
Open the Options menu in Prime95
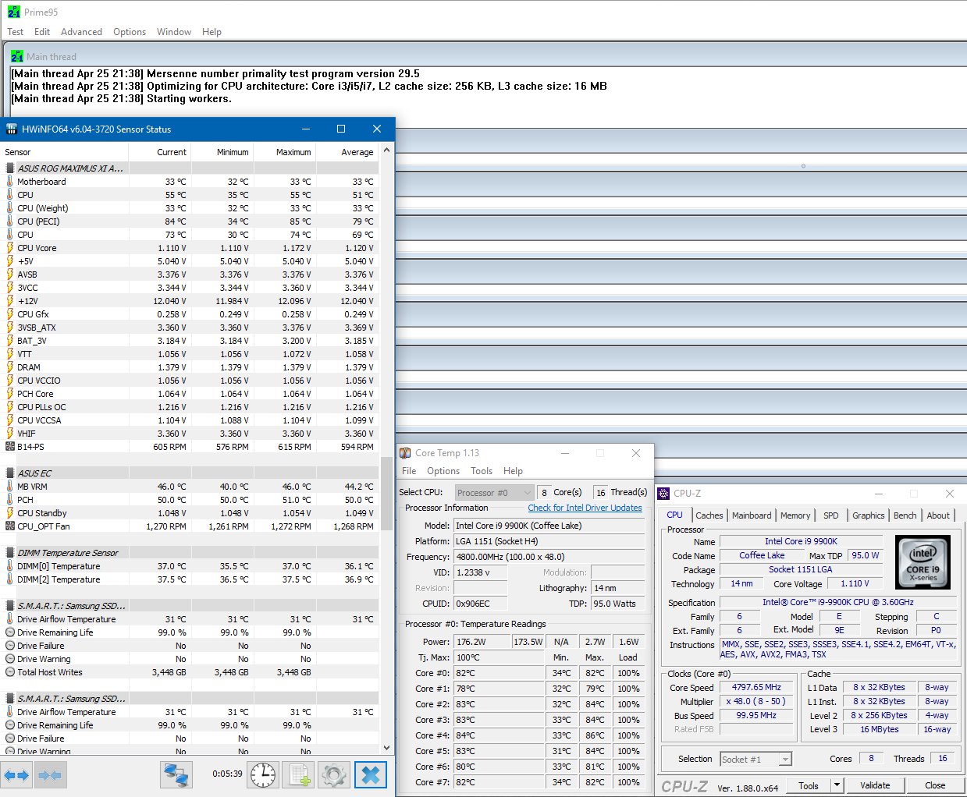(x=129, y=32)
